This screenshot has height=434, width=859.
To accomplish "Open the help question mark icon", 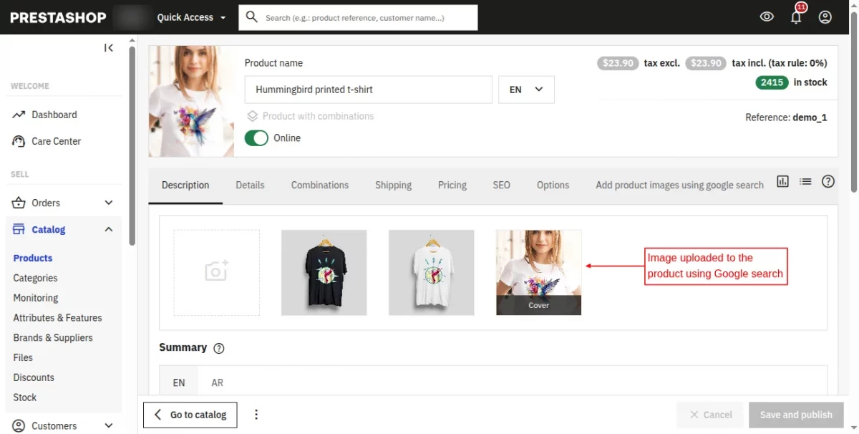I will pos(828,182).
